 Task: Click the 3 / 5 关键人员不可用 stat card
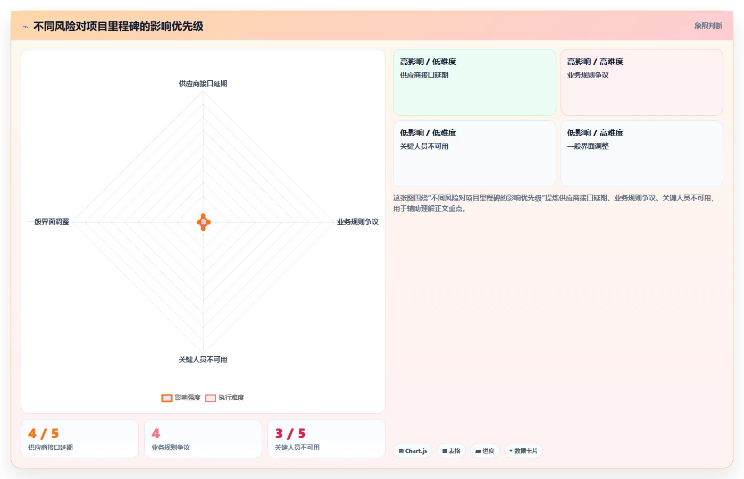click(x=327, y=439)
